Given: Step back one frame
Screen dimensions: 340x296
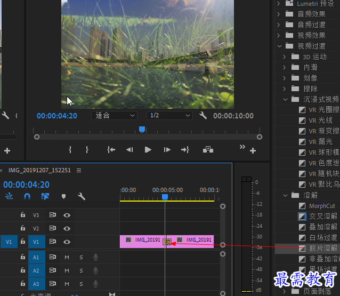Looking at the screenshot, I should 129,150.
